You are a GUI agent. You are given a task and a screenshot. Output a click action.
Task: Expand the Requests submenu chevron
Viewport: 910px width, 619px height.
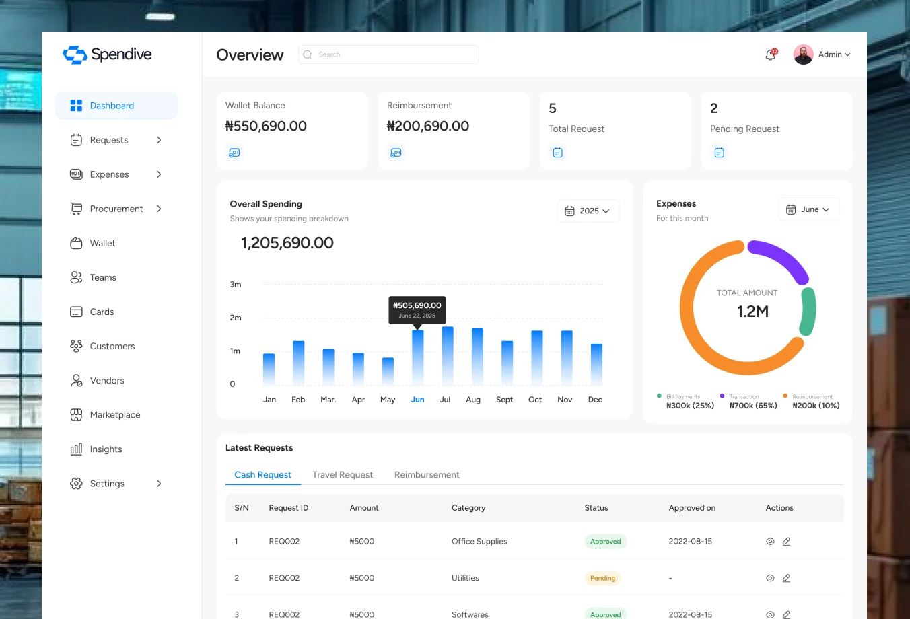pos(159,140)
